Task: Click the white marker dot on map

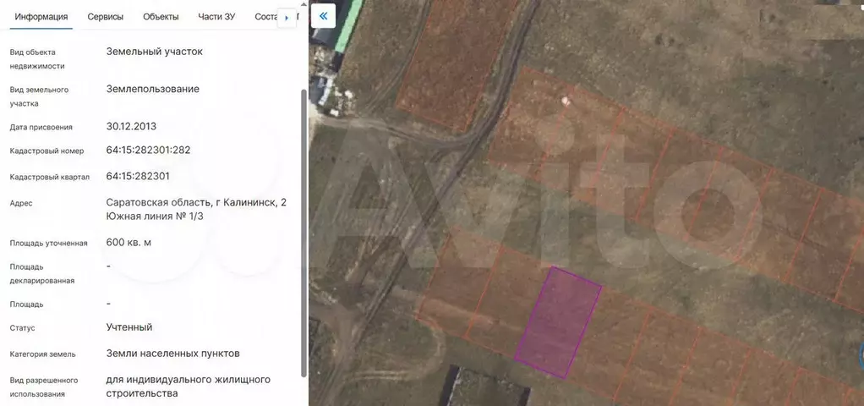Action: coord(565,101)
